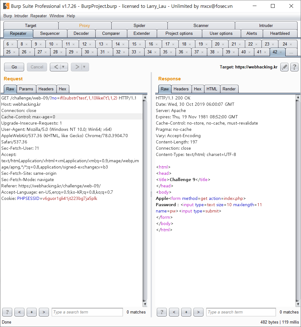
Task: Click the pencil edit target icon
Action: [284, 67]
